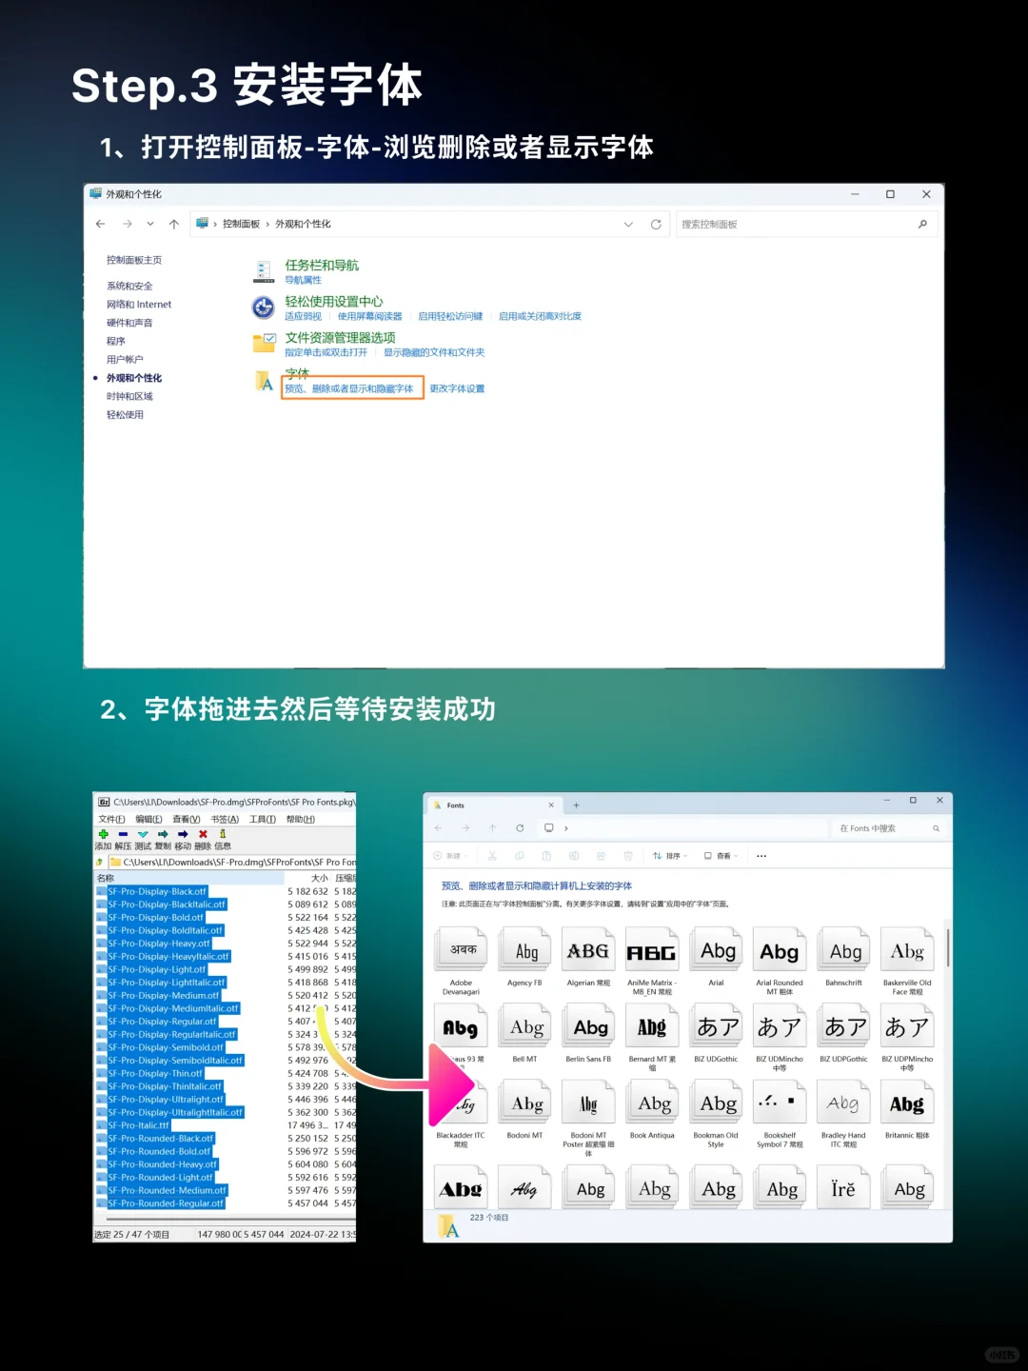Screen dimensions: 1028x1371
Task: Select the 测试 (Test) archive icon
Action: click(x=143, y=834)
